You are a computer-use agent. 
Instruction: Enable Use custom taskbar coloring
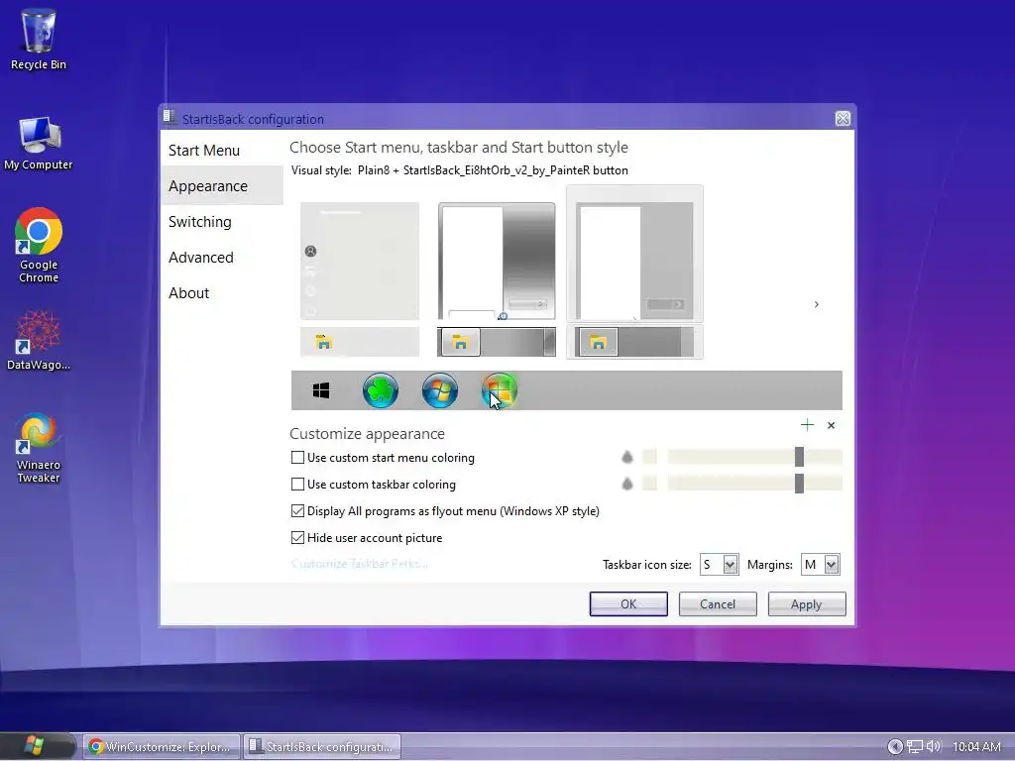(x=297, y=484)
